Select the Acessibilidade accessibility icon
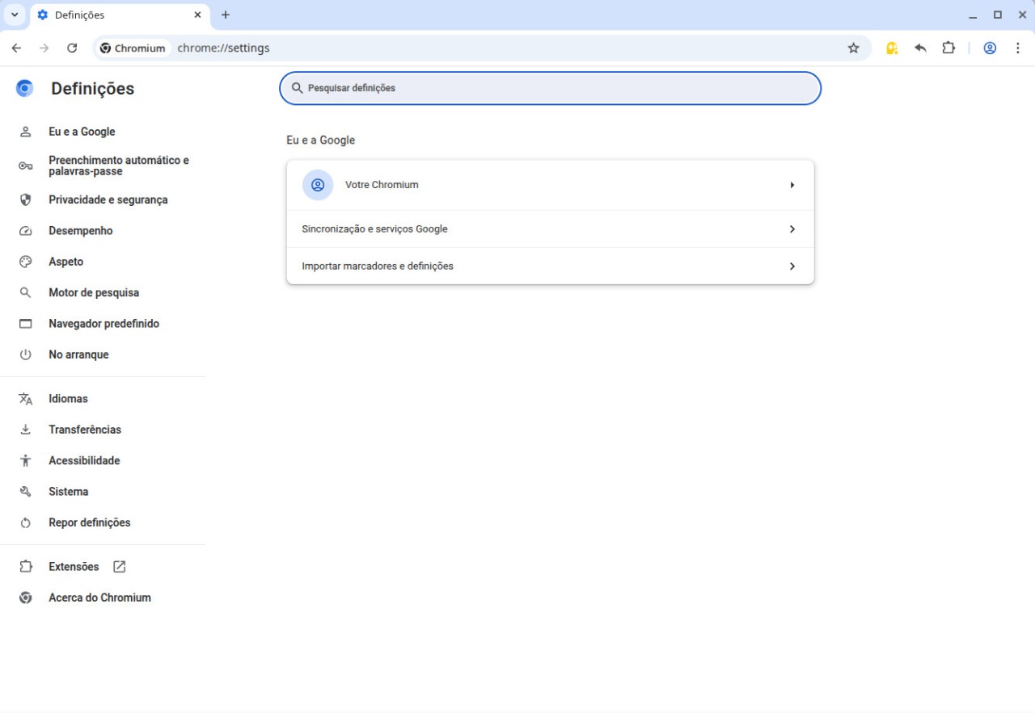Image resolution: width=1035 pixels, height=713 pixels. pyautogui.click(x=25, y=460)
